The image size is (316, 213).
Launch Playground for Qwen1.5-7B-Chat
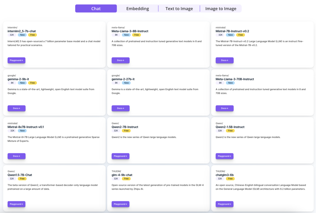click(x=16, y=204)
